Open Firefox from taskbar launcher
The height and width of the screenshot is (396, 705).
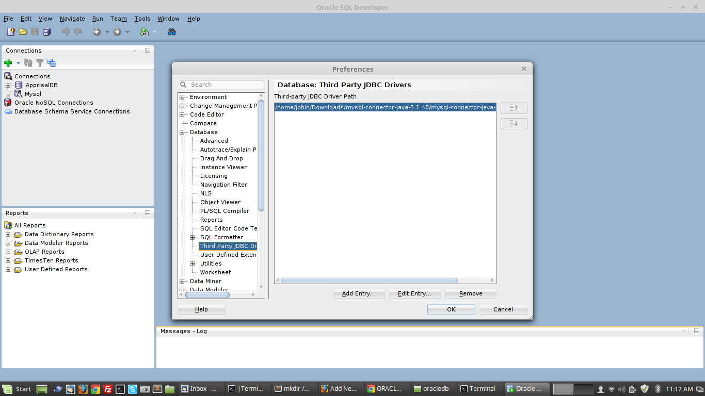coord(83,389)
